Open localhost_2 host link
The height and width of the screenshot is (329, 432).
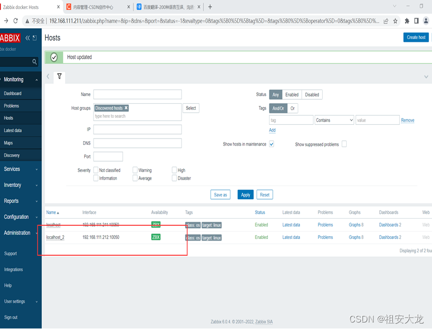55,237
